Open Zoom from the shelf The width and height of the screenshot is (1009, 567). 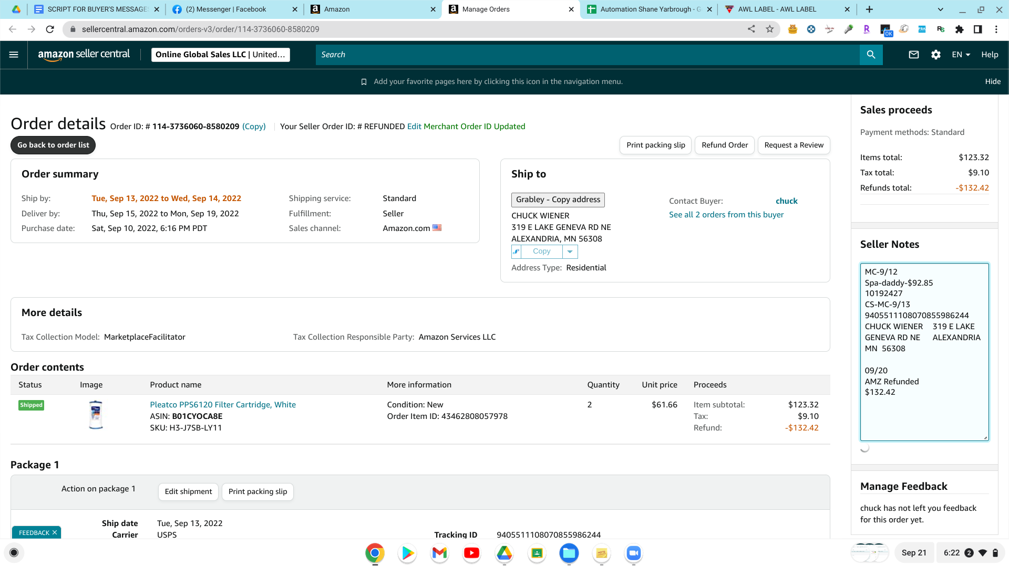pos(634,553)
